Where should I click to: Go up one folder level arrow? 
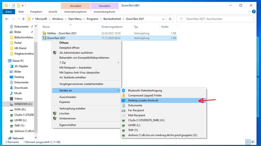pyautogui.click(x=23, y=19)
